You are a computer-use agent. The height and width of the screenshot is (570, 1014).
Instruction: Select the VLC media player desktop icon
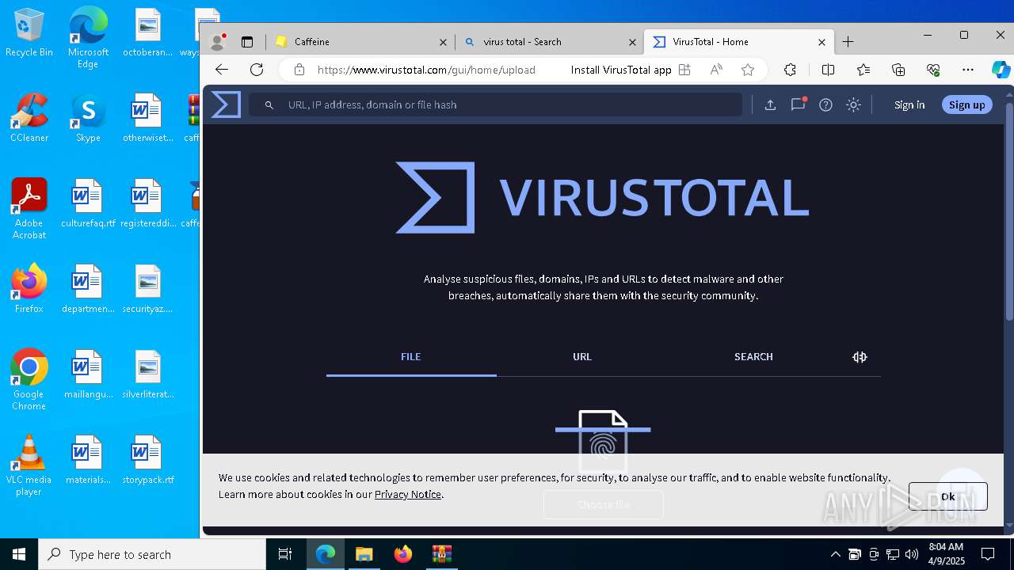coord(29,465)
